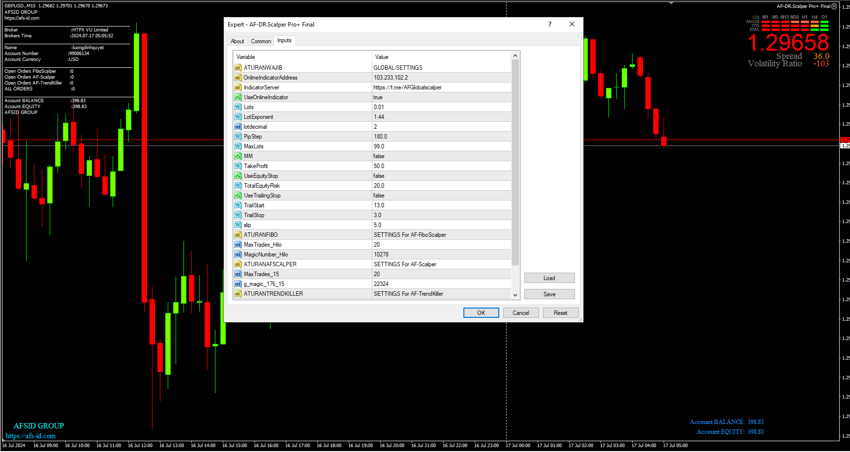
Task: Select the Inputs tab
Action: point(284,41)
